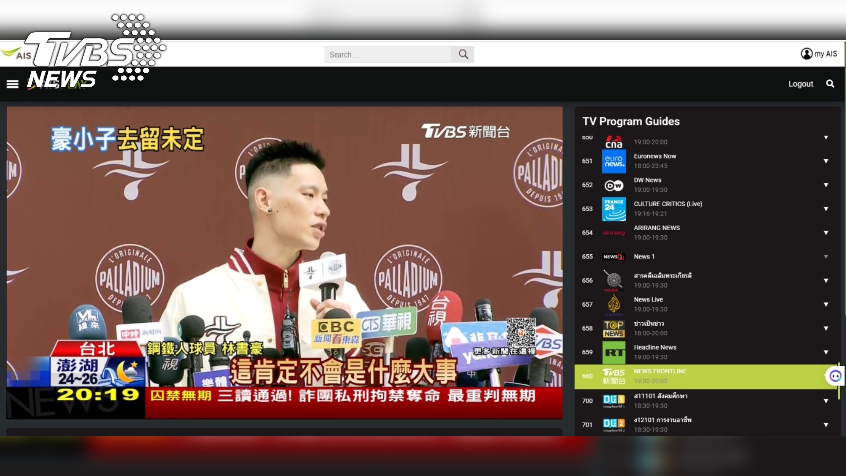Click the Logout link

[801, 84]
